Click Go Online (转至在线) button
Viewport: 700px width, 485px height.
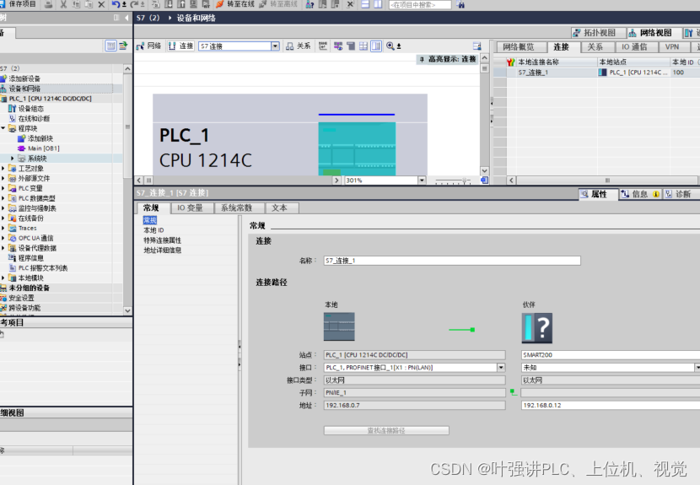(x=234, y=4)
